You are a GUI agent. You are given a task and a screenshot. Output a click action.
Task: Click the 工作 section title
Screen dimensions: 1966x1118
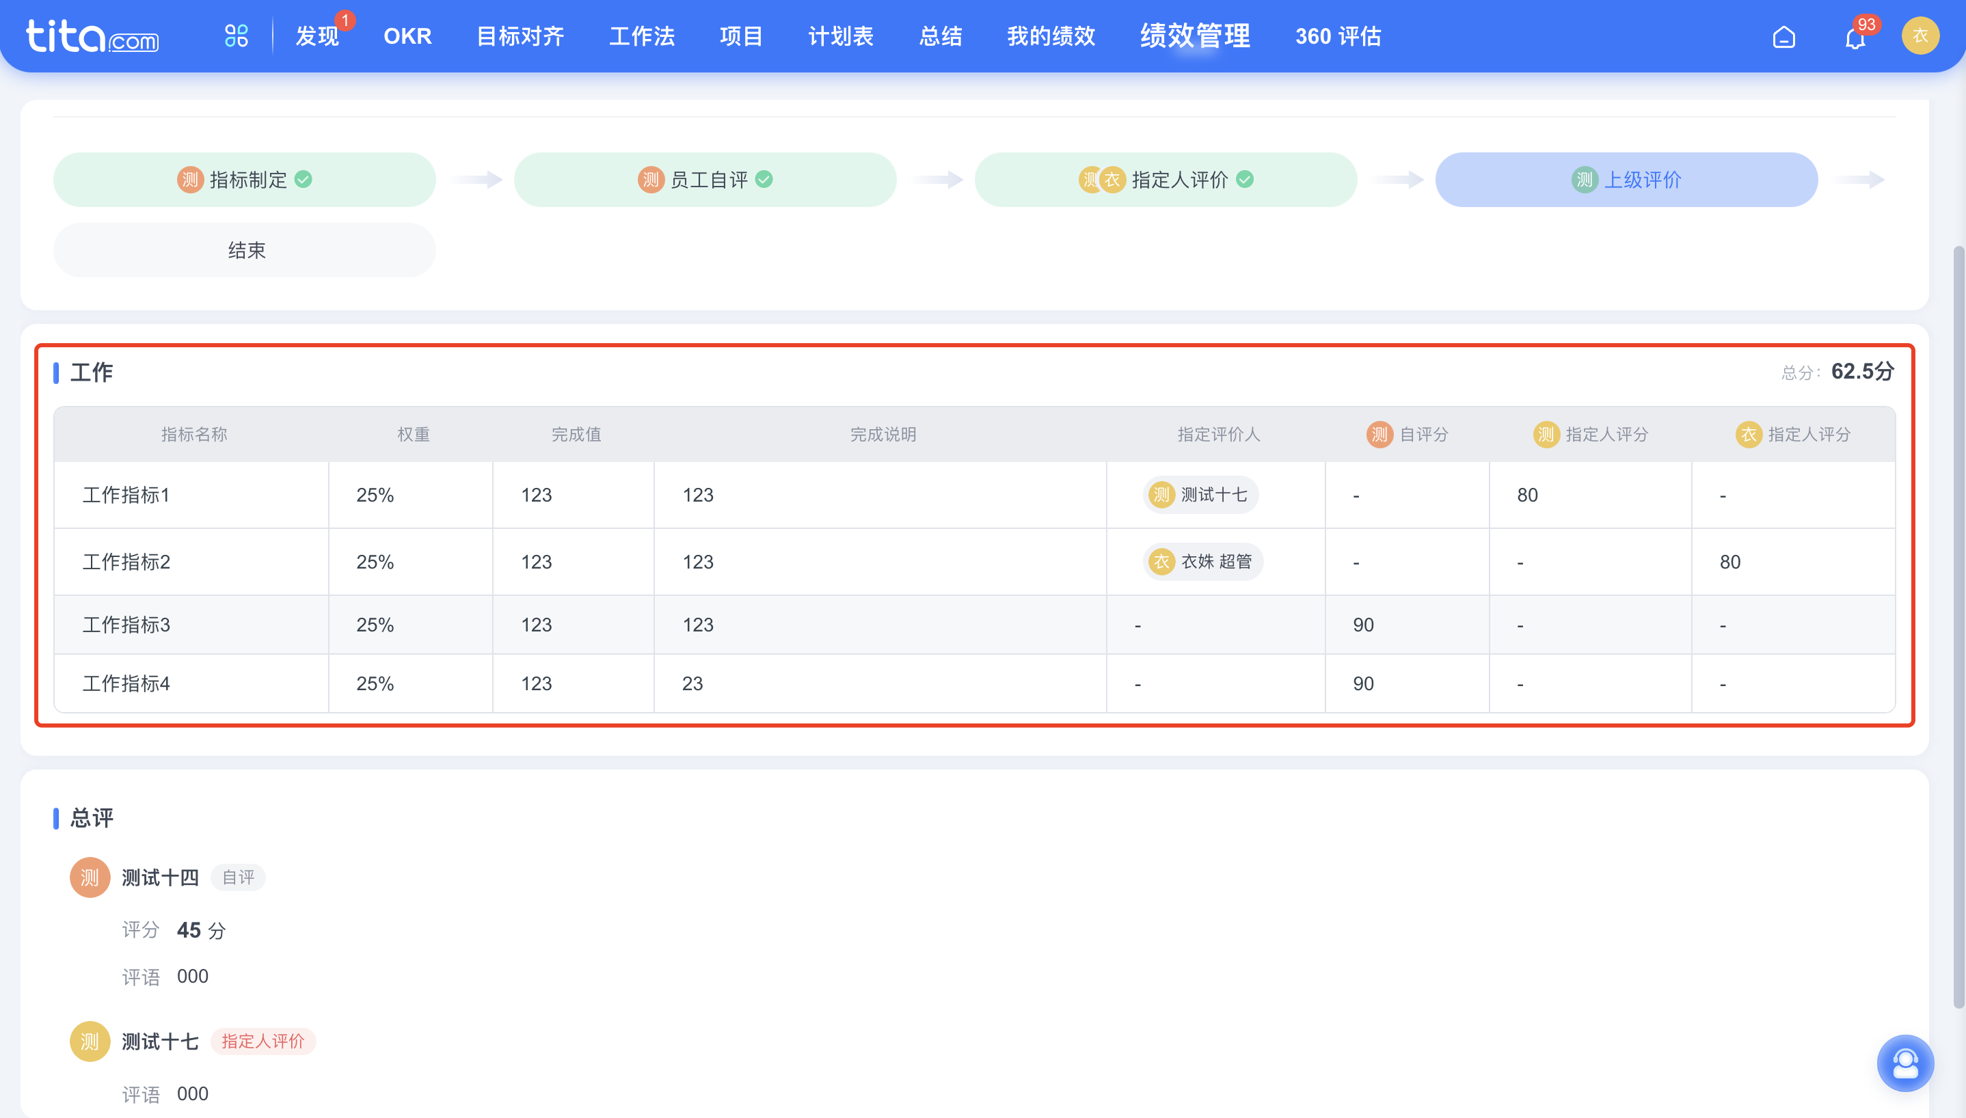pos(92,372)
